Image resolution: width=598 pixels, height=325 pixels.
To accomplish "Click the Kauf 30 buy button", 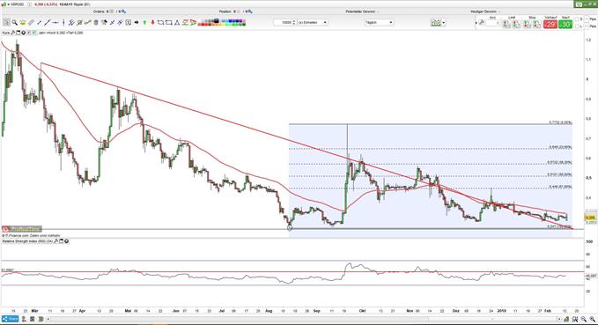I will pos(565,25).
